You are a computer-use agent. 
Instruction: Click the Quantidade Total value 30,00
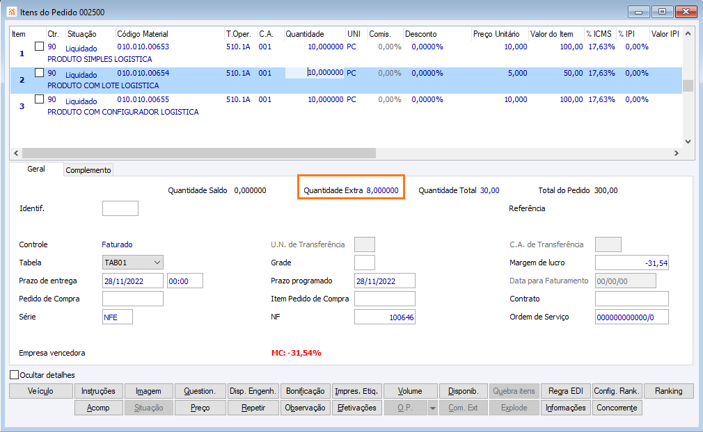tap(489, 190)
